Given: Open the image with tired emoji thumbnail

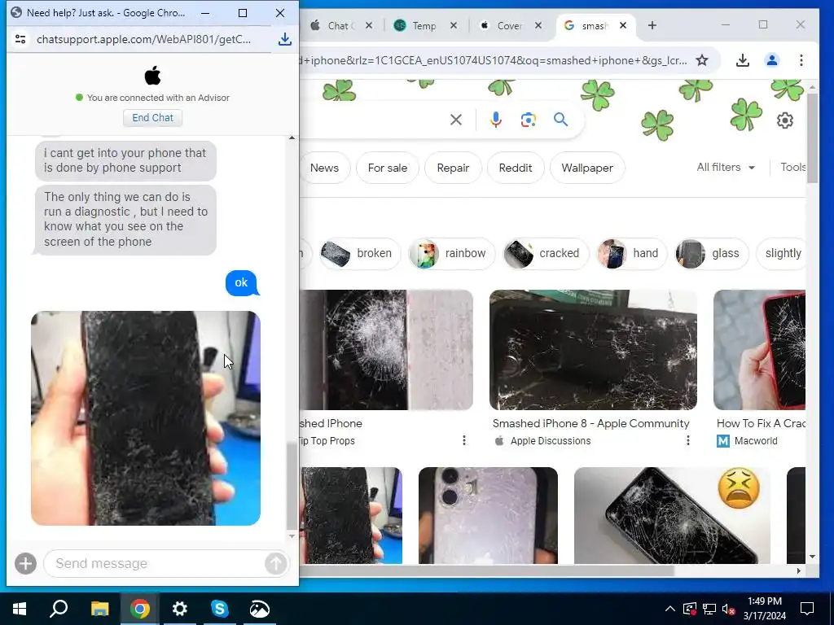Looking at the screenshot, I should point(672,515).
